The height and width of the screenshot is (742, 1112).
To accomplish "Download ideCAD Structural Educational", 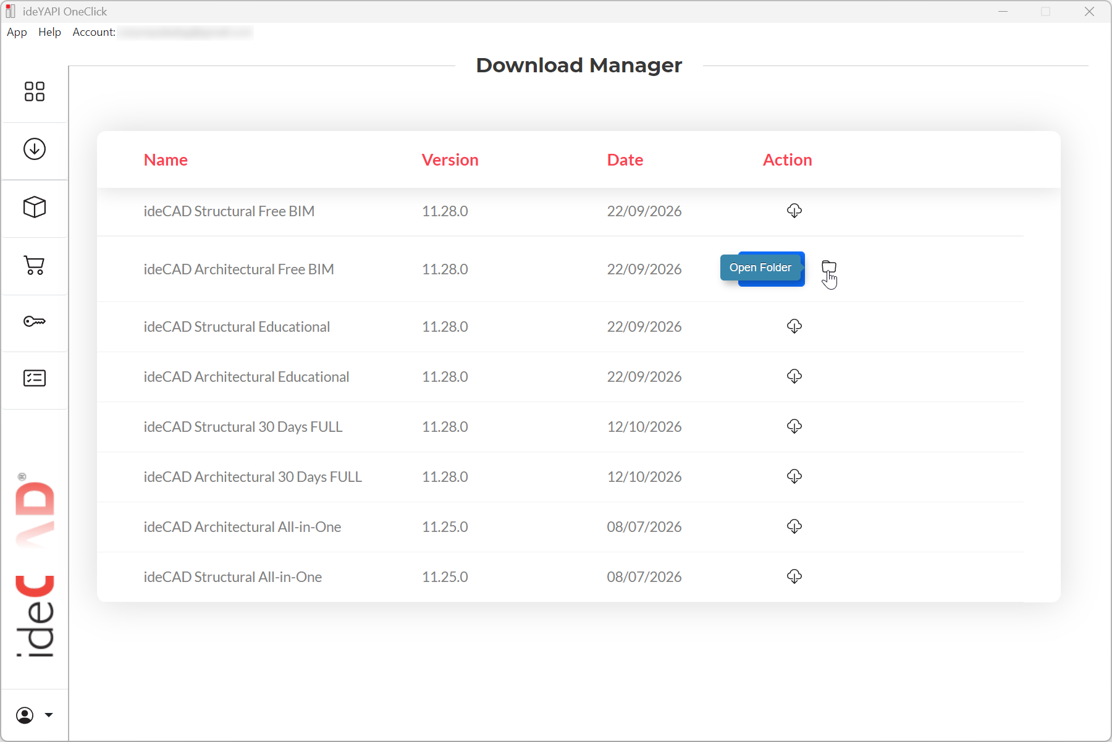I will pyautogui.click(x=794, y=326).
